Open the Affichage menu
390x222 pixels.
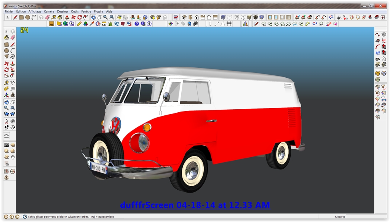click(x=35, y=11)
